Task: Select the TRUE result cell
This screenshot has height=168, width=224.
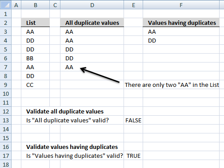Action: click(133, 156)
